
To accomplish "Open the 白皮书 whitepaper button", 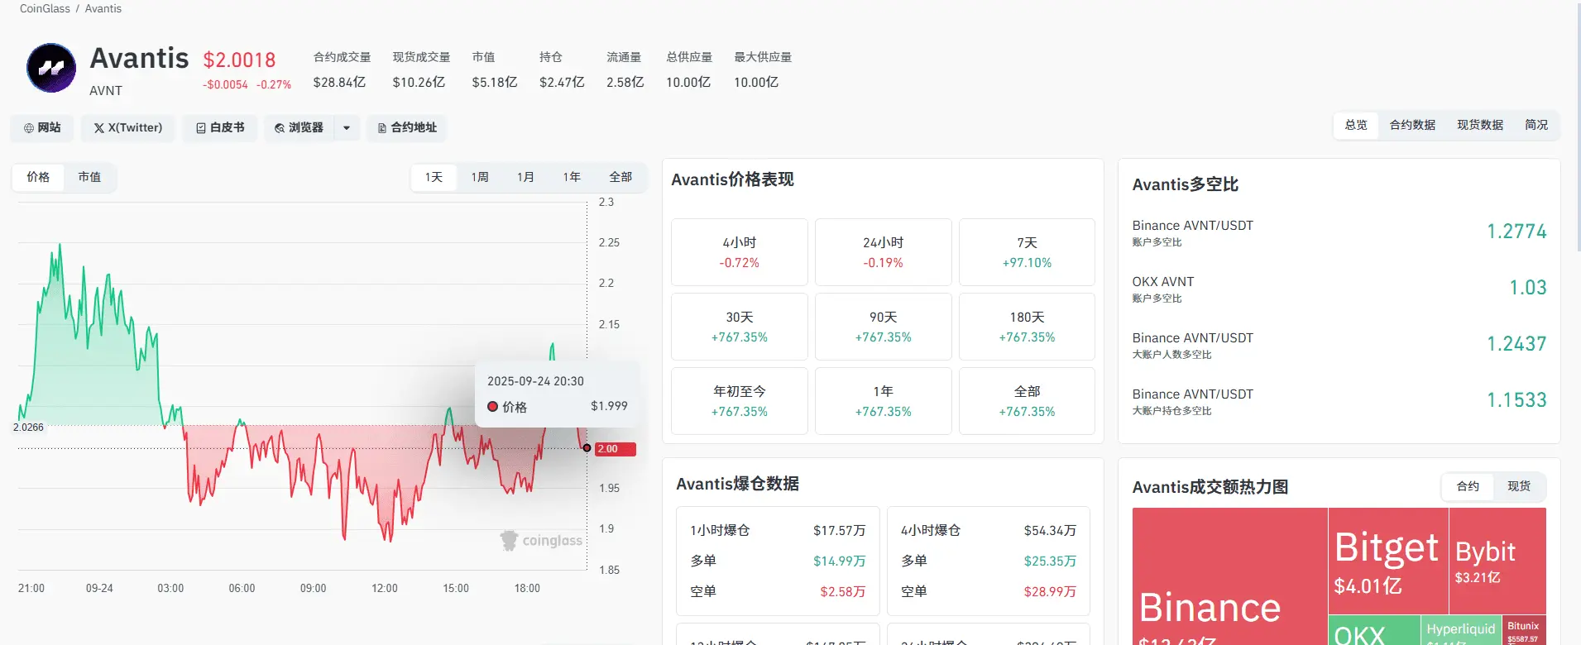I will pyautogui.click(x=220, y=128).
